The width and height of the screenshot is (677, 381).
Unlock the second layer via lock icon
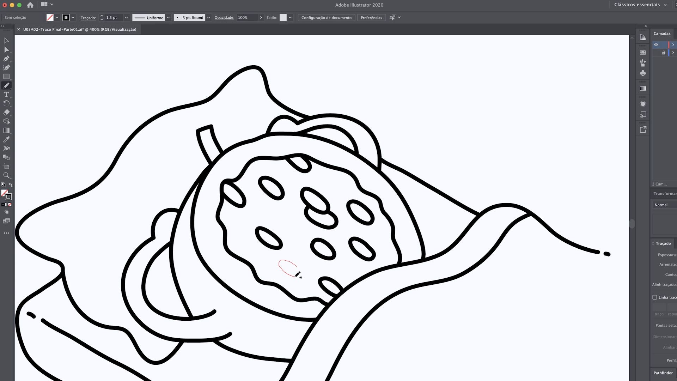[x=664, y=53]
